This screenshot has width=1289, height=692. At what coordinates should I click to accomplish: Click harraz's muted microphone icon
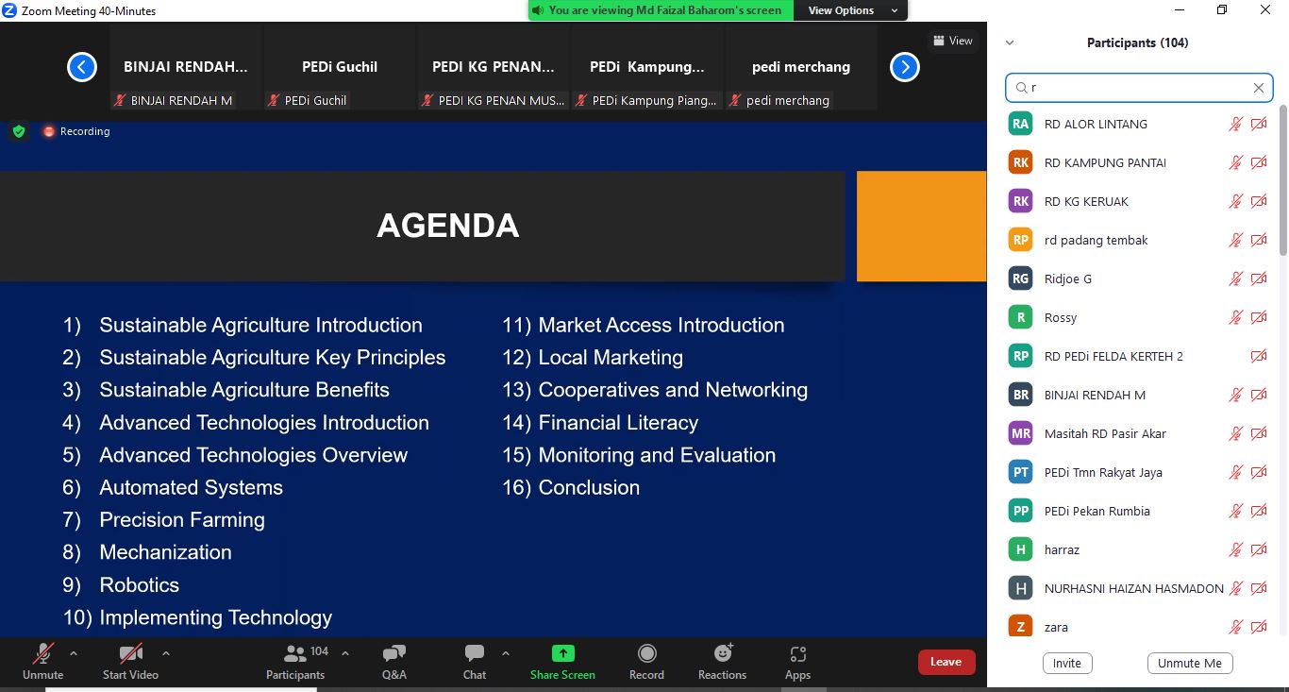point(1236,549)
